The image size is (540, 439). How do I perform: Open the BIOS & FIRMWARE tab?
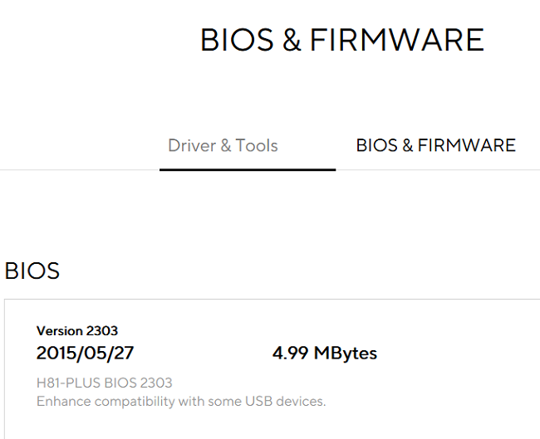[x=435, y=146]
